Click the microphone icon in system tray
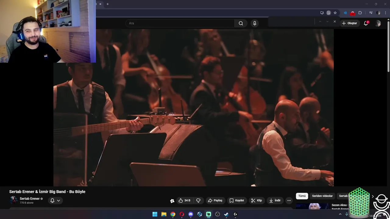Screen dimensions: 390x219 347,214
